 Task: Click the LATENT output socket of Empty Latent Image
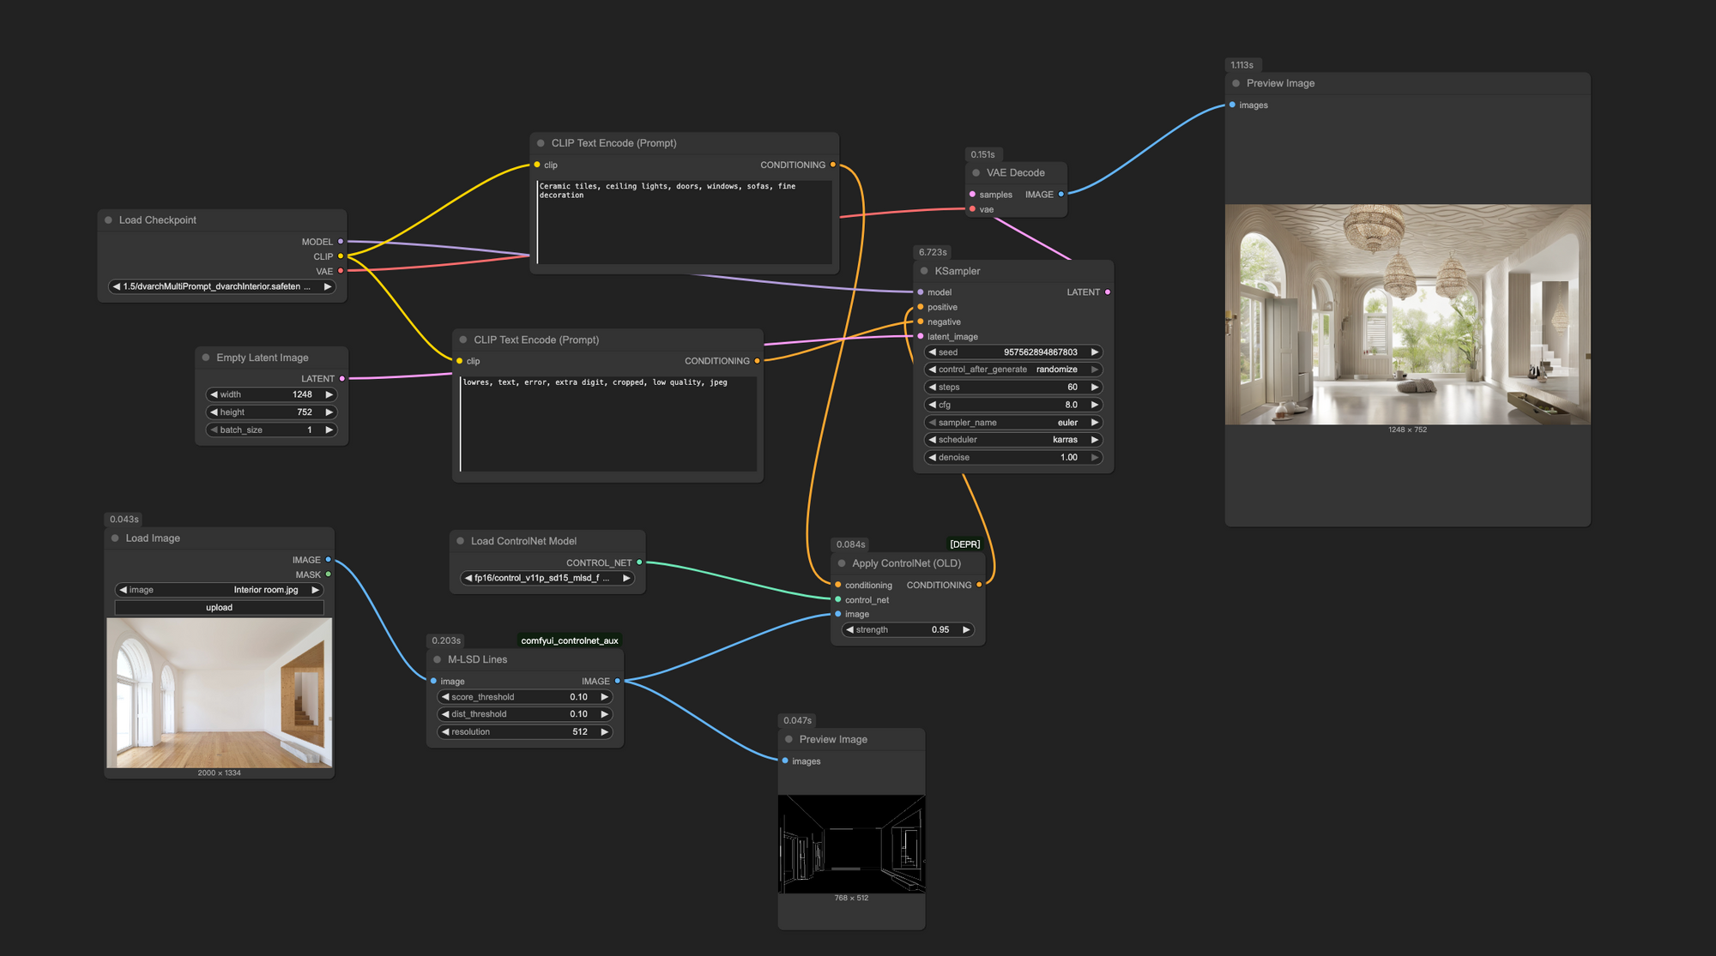(x=342, y=377)
